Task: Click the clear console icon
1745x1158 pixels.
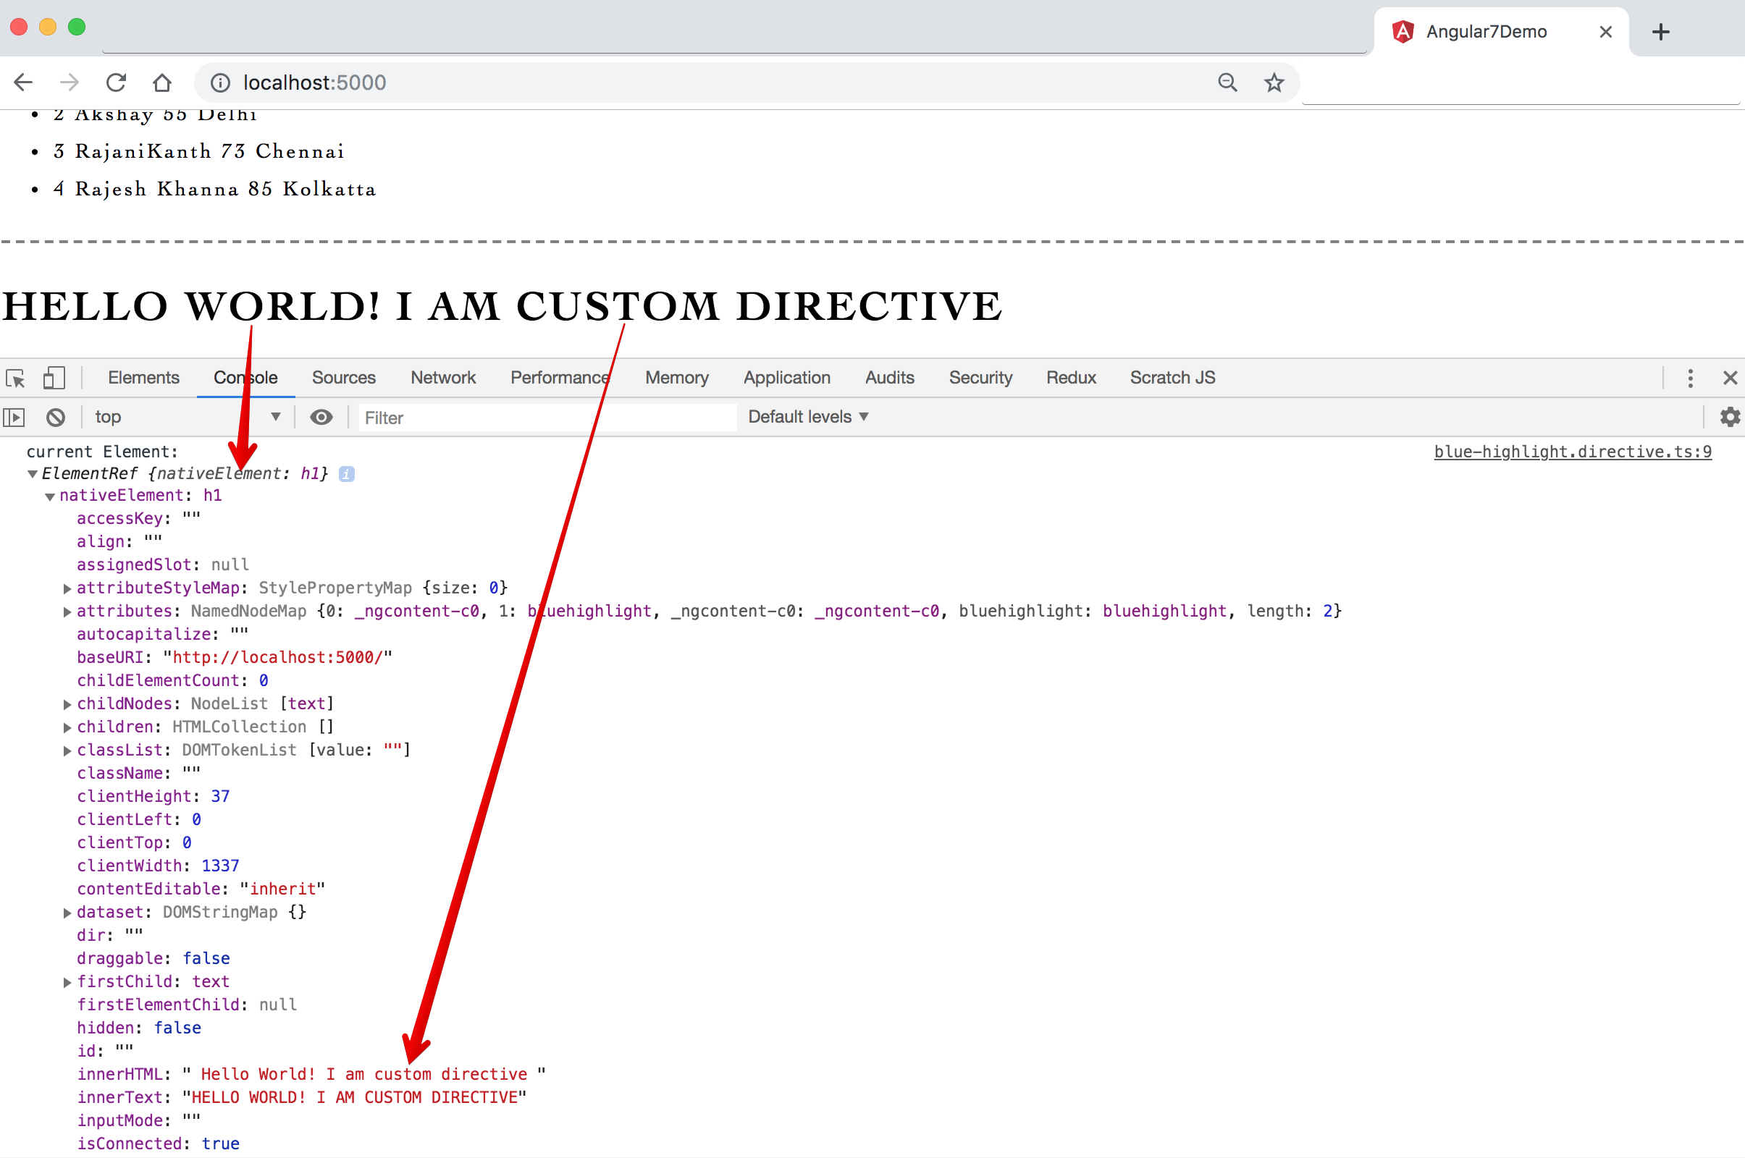Action: click(x=56, y=418)
